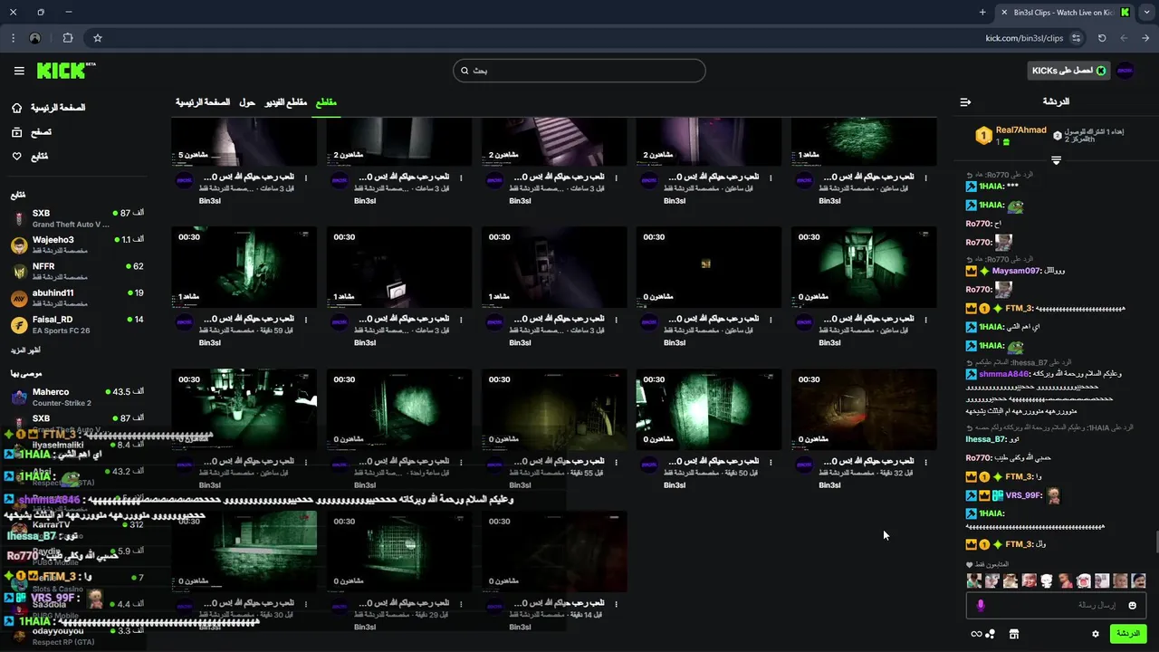This screenshot has width=1159, height=652.
Task: Open NFFR channel in sidebar
Action: pyautogui.click(x=77, y=272)
